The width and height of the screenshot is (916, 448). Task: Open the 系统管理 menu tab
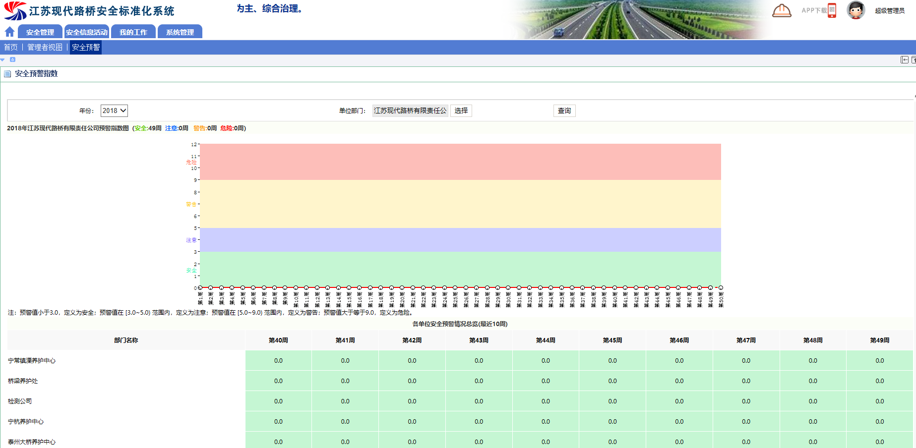pyautogui.click(x=180, y=32)
